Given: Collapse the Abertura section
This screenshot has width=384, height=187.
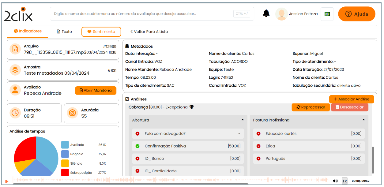Looking at the screenshot, I should tap(243, 120).
